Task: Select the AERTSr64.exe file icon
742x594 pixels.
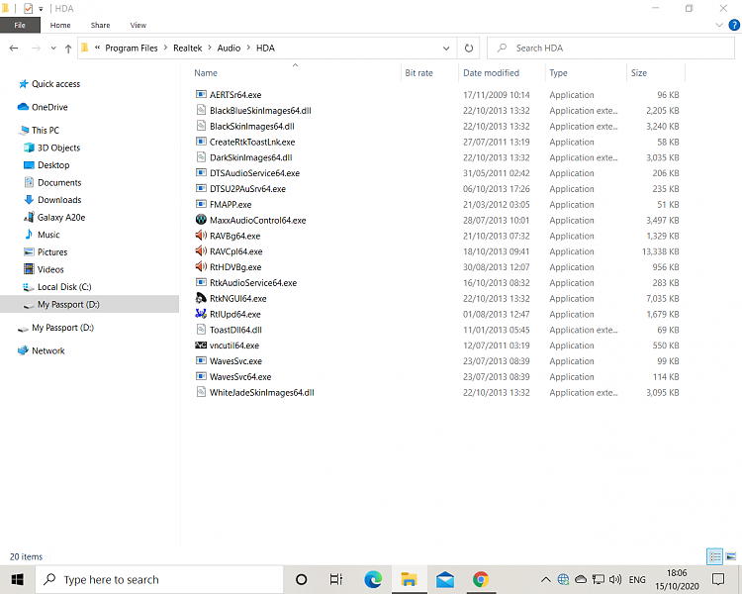Action: point(201,94)
